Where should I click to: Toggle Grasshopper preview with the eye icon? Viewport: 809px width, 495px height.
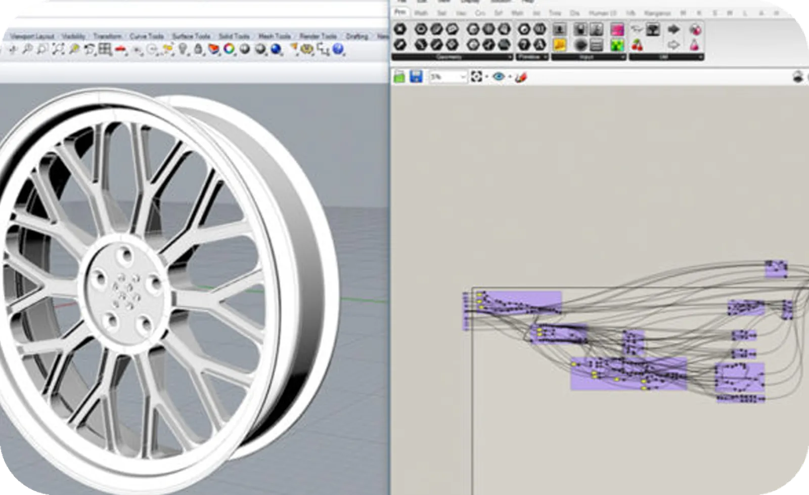[499, 77]
